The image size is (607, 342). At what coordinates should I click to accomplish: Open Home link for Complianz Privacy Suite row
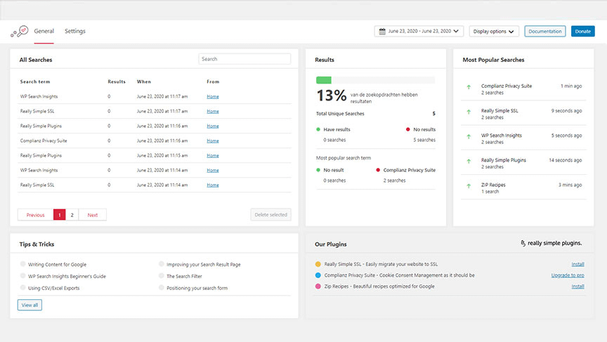point(213,141)
